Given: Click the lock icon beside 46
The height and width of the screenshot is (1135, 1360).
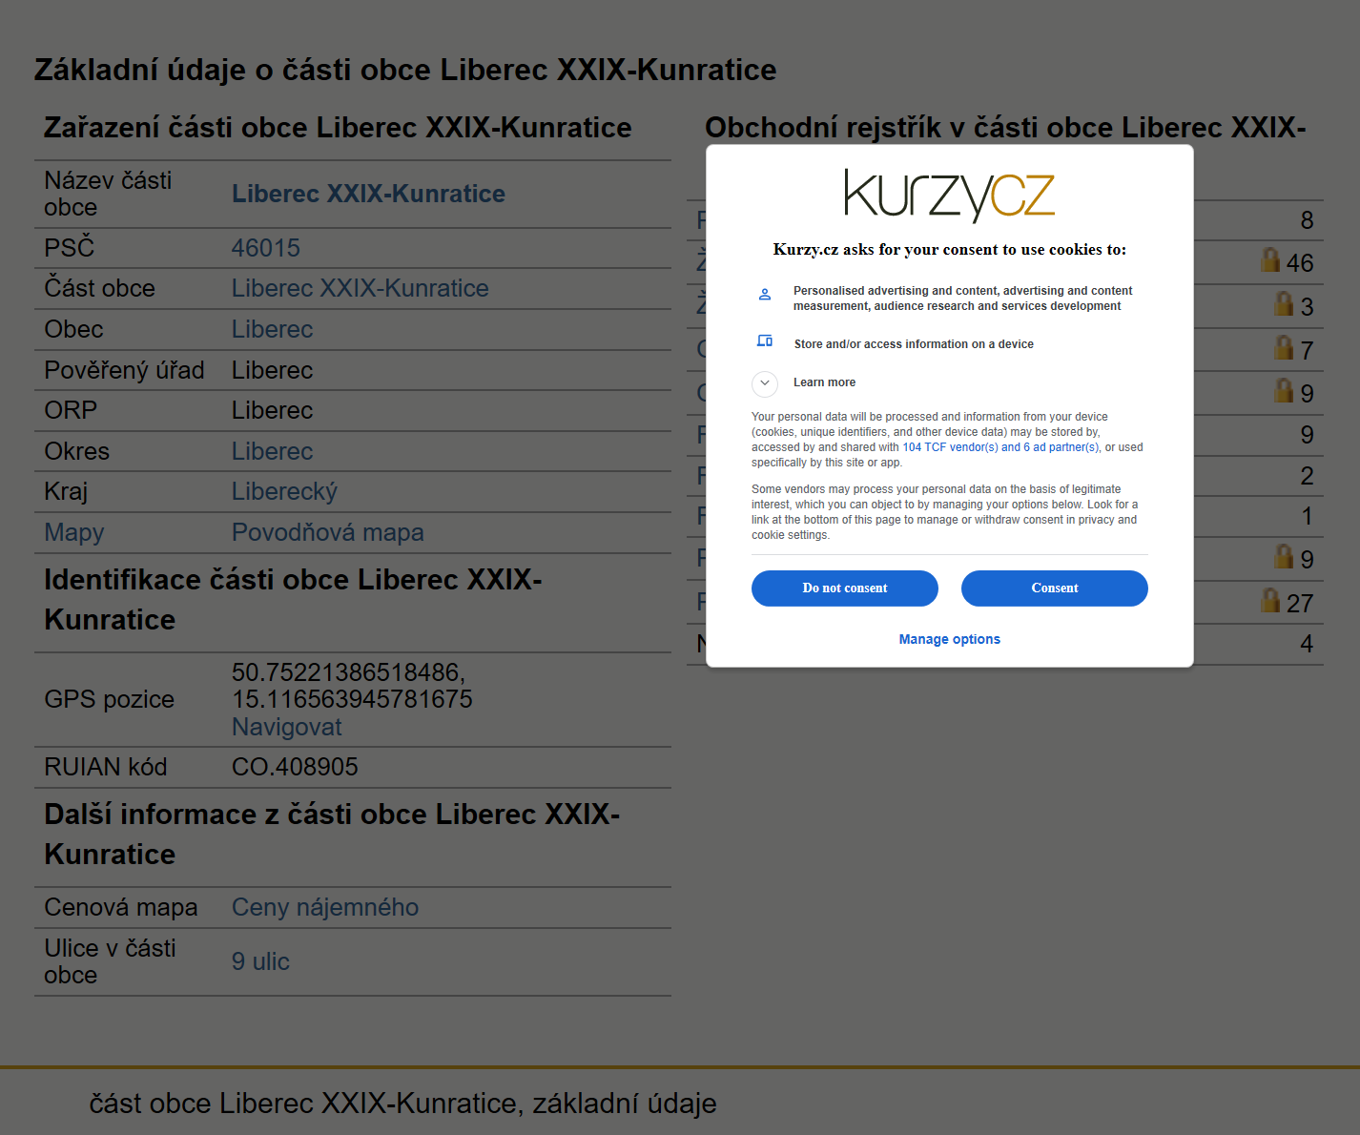Looking at the screenshot, I should [x=1270, y=259].
